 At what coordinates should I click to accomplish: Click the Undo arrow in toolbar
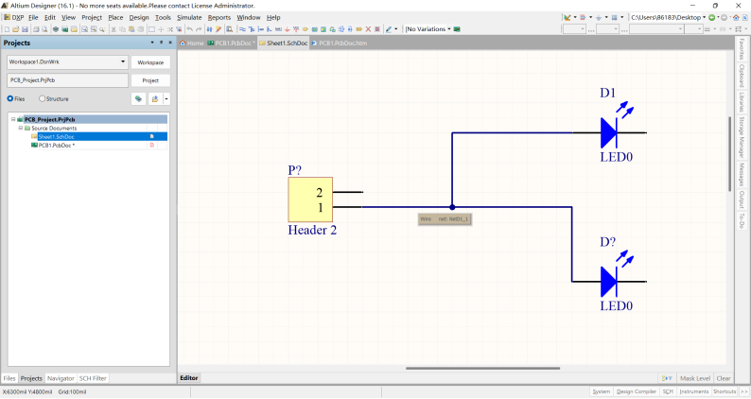point(189,29)
